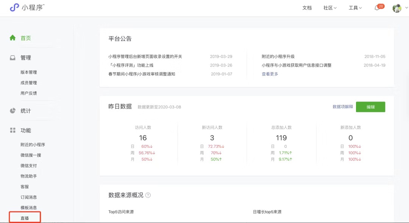Expand the 工具 dropdown
The width and height of the screenshot is (409, 223).
point(354,8)
